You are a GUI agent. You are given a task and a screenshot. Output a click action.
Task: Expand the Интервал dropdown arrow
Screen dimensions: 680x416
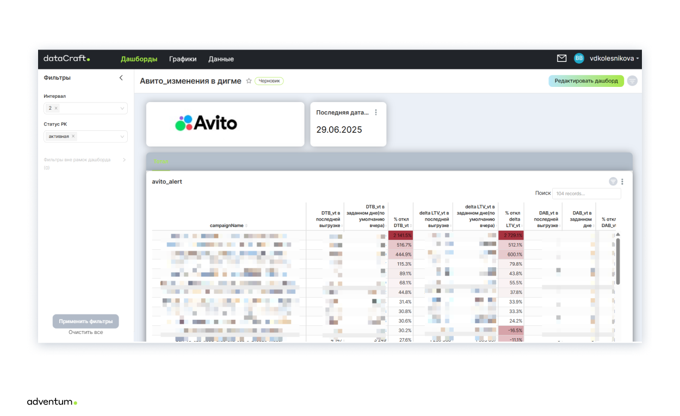122,109
